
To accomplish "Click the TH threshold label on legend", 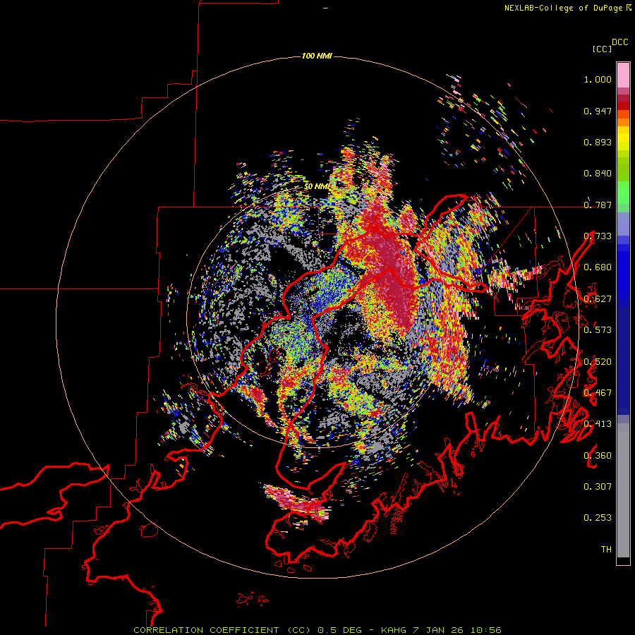I will (606, 550).
